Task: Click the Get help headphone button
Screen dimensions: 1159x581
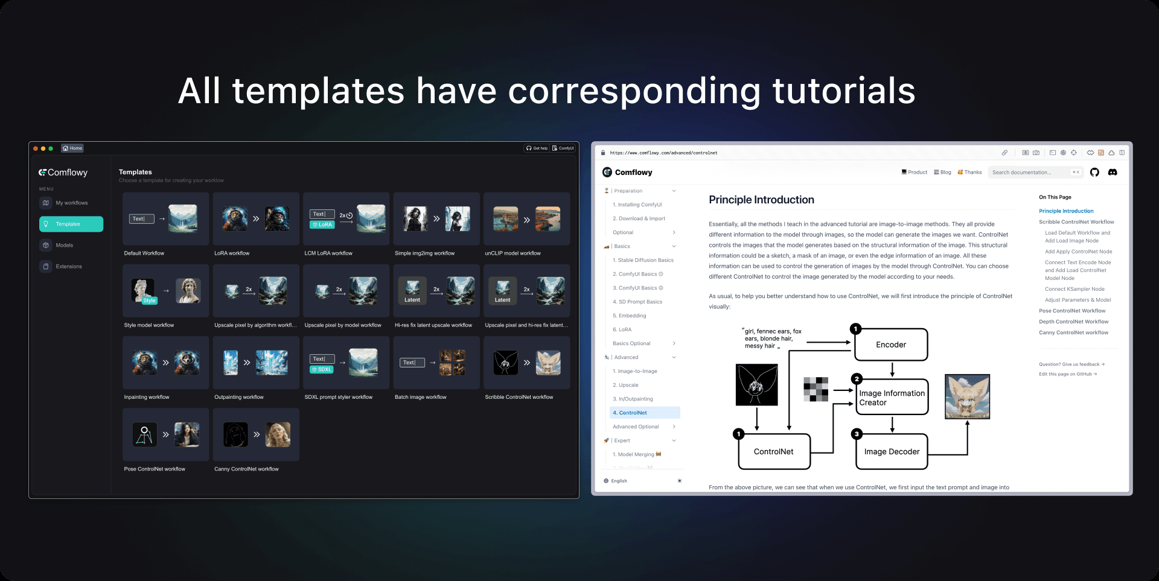Action: [537, 148]
